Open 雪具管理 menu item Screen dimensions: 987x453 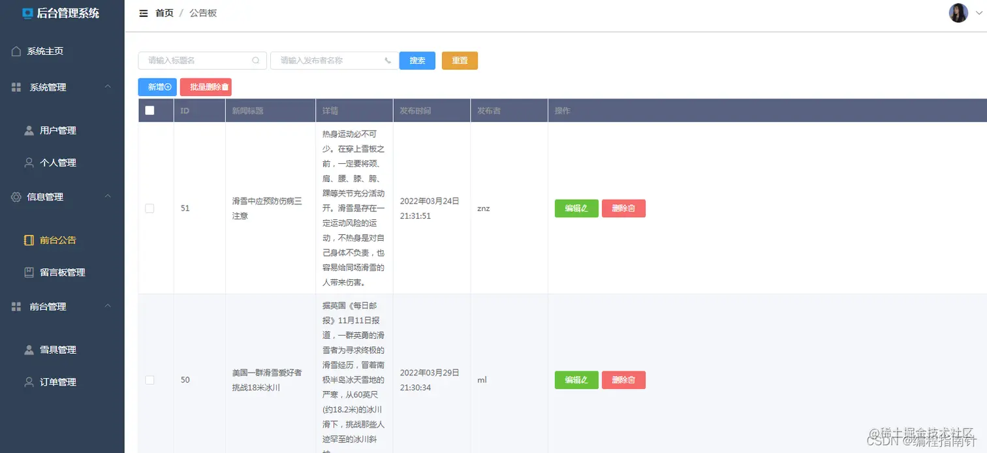[62, 350]
